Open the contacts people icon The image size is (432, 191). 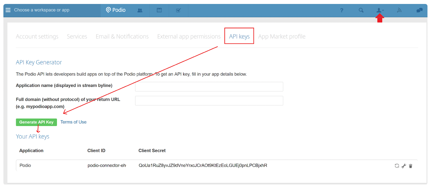coord(140,10)
